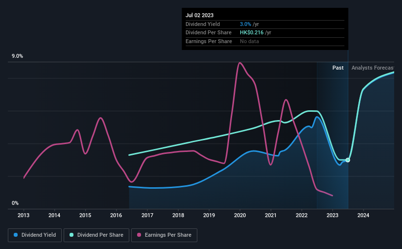Click the tooltip Dividend Yield row label
The image size is (402, 249).
click(x=203, y=24)
